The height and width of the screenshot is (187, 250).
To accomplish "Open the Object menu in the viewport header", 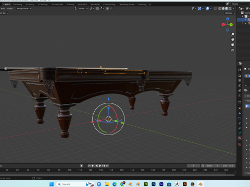I will tap(10, 8).
